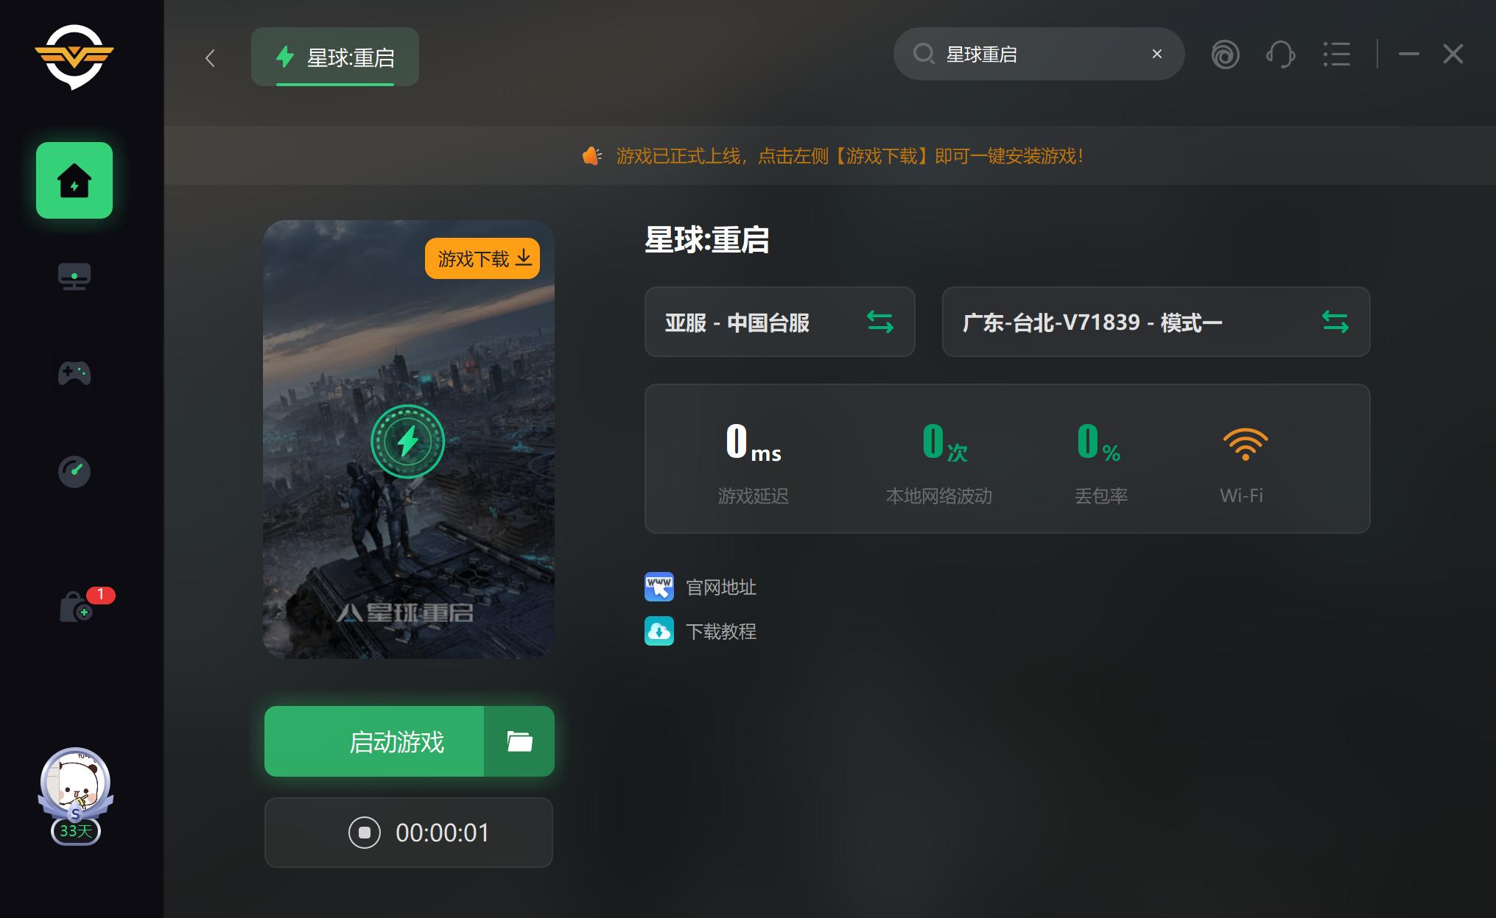Collapse view with the back chevron
This screenshot has width=1496, height=918.
pos(210,58)
